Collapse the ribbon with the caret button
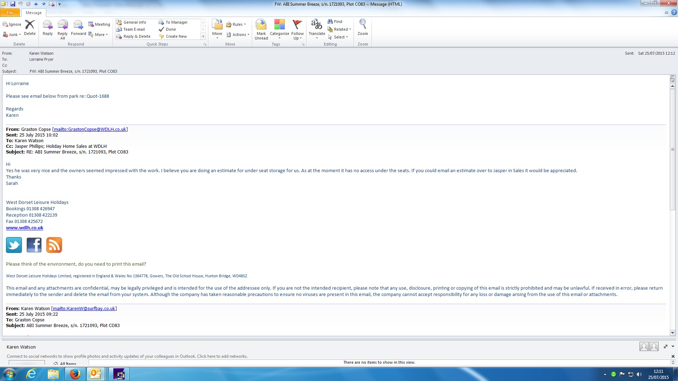Screen dimensions: 678x381 coord(666,13)
